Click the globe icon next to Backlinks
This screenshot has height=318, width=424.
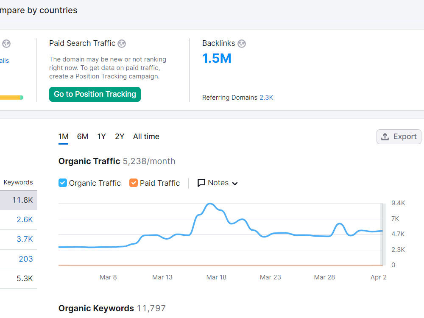click(x=242, y=44)
